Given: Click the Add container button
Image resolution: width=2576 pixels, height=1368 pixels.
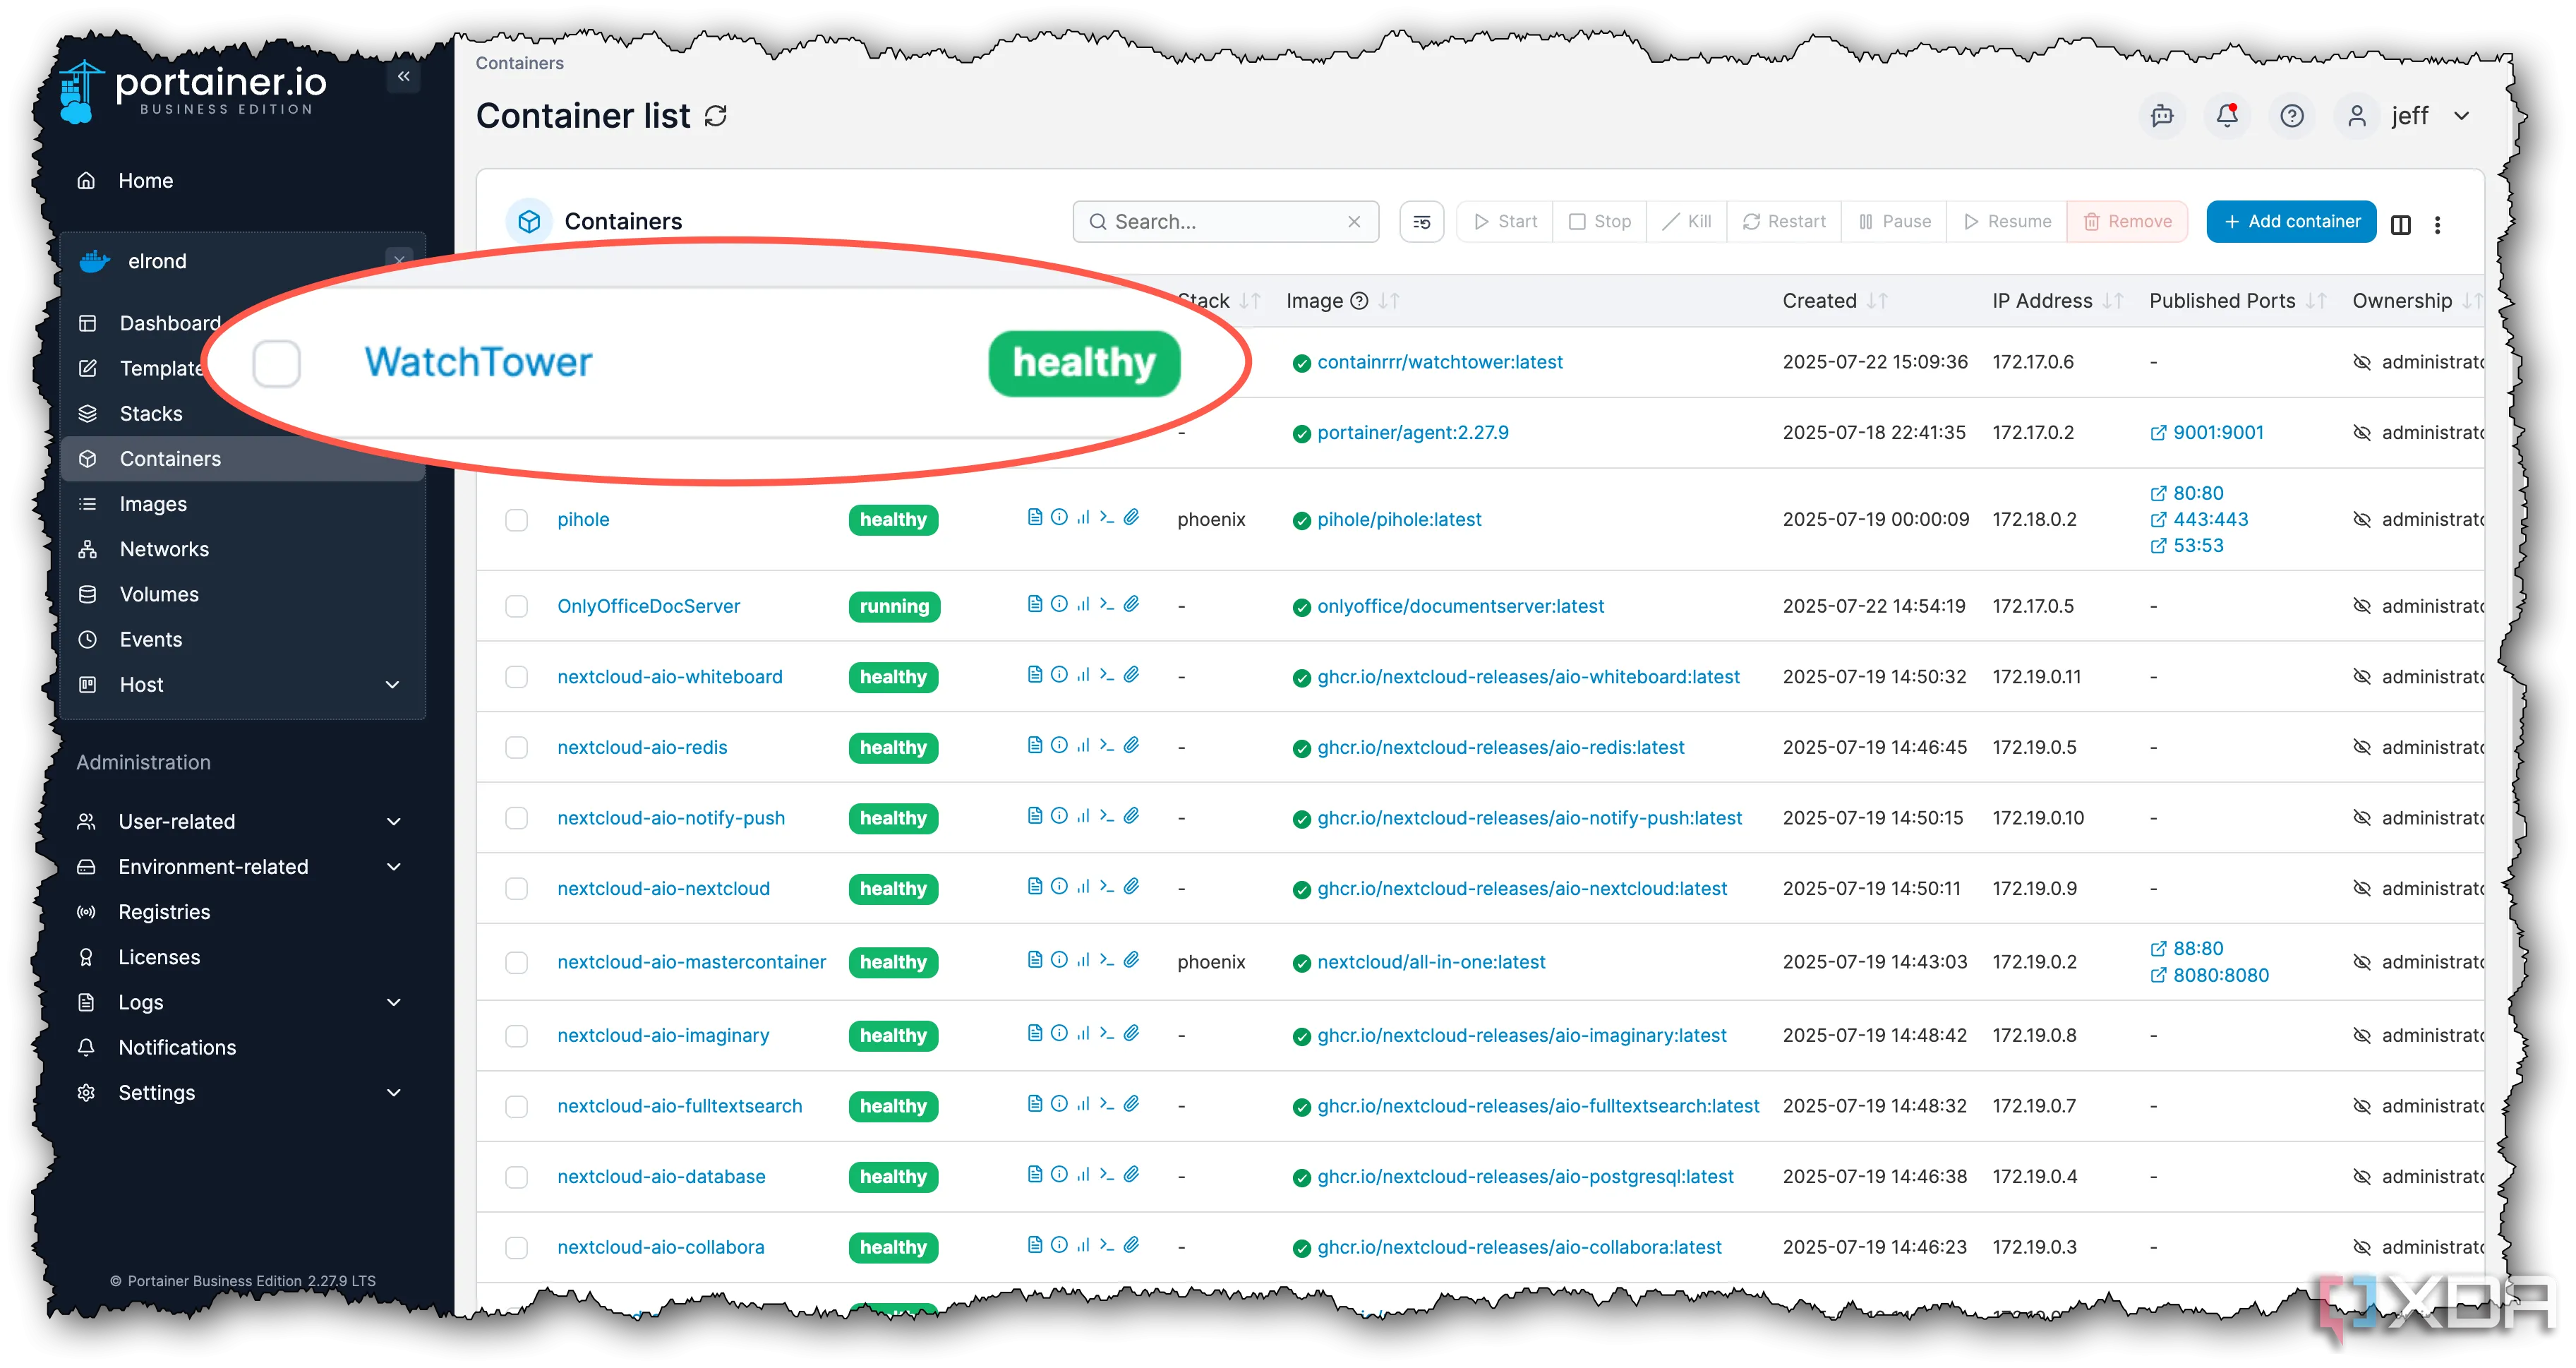Looking at the screenshot, I should 2291,222.
